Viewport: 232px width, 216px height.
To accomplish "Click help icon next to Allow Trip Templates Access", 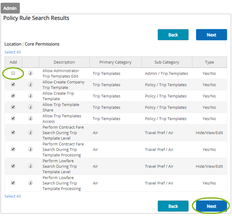I will (x=30, y=119).
